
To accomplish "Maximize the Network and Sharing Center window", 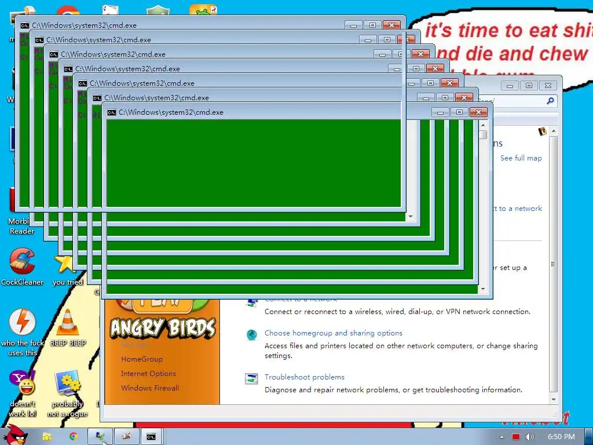I will click(x=529, y=86).
